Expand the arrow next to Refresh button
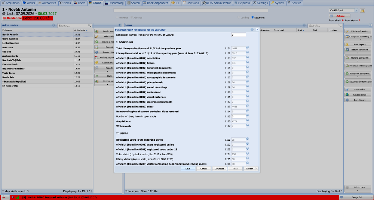 257,169
